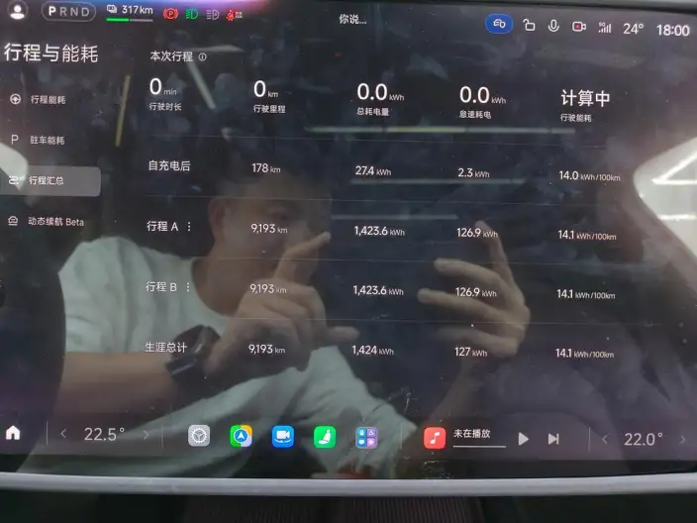This screenshot has height=523, width=697.
Task: Tap the red parking brake indicator icon
Action: point(170,15)
